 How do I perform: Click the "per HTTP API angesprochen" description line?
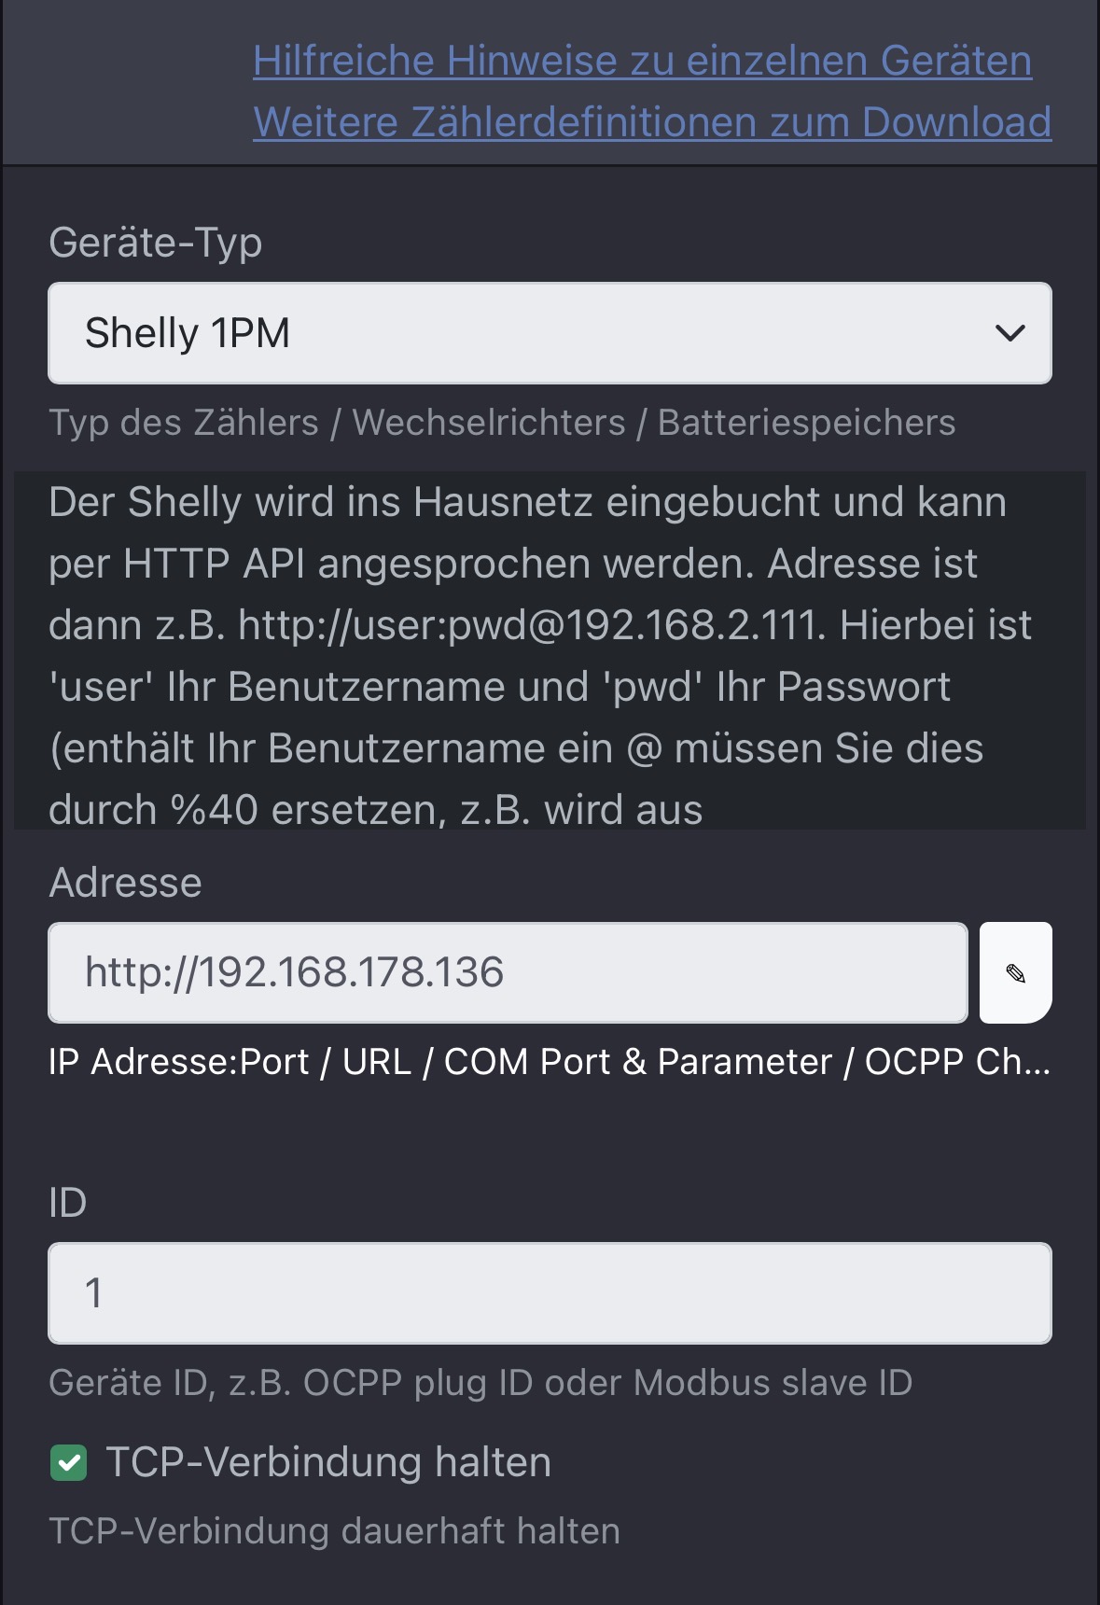[x=512, y=564]
